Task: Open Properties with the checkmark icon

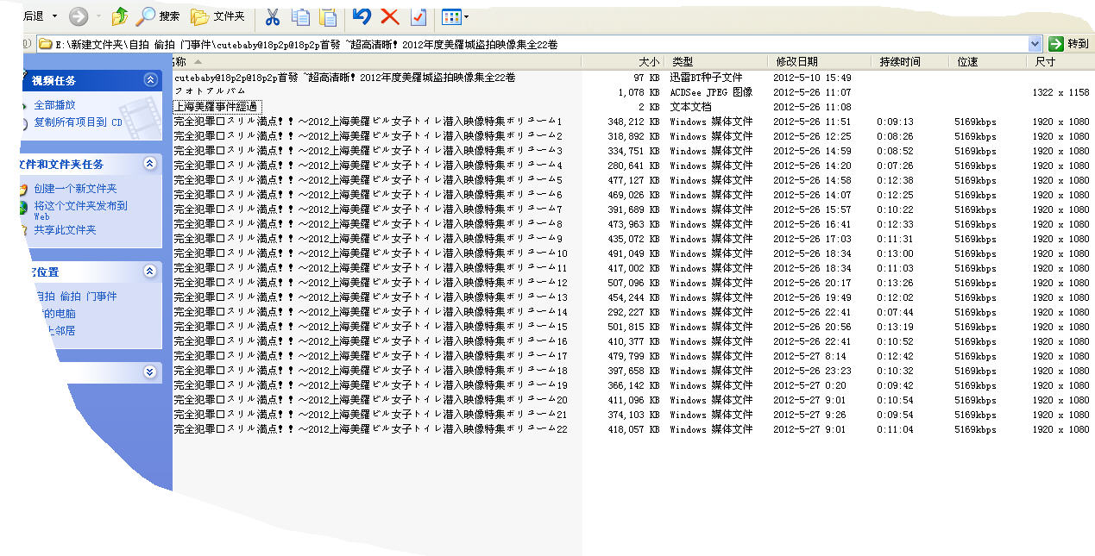Action: [x=418, y=16]
